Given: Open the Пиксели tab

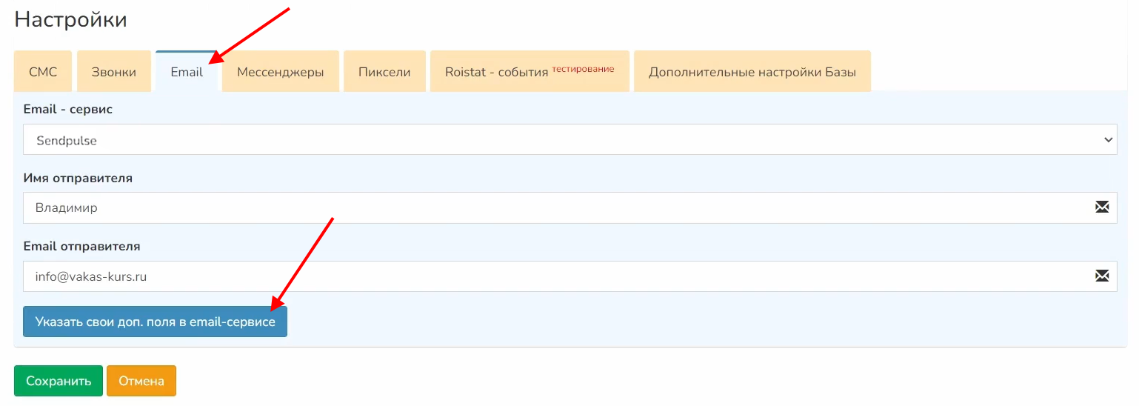Looking at the screenshot, I should [x=384, y=72].
